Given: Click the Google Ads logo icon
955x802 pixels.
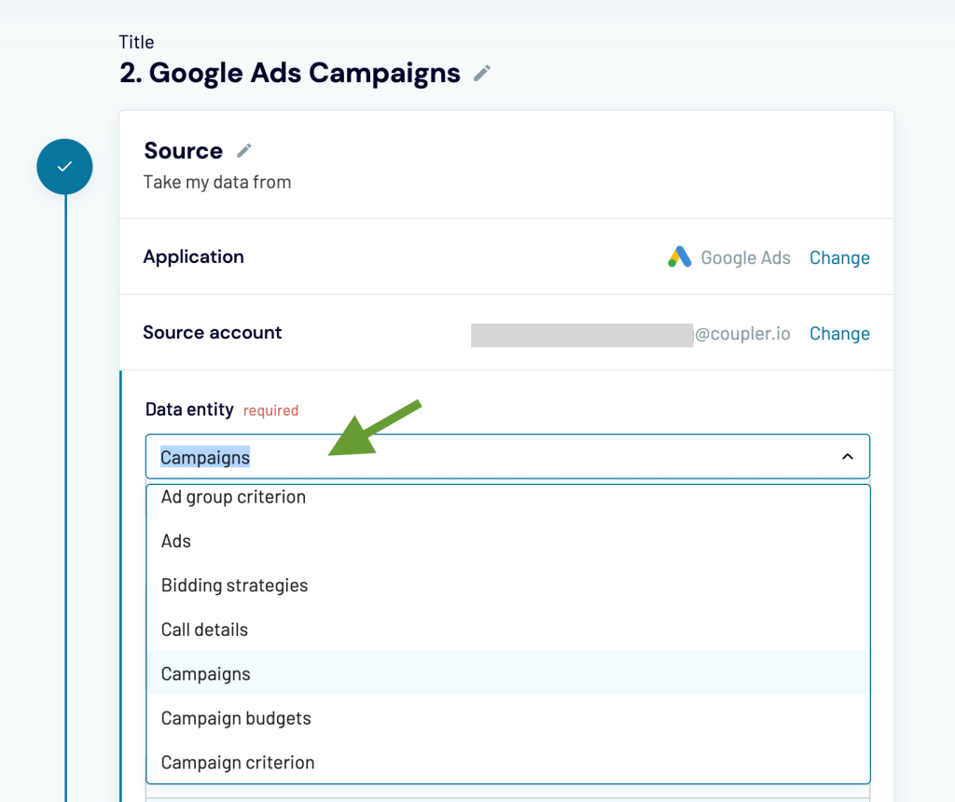Looking at the screenshot, I should click(x=679, y=257).
